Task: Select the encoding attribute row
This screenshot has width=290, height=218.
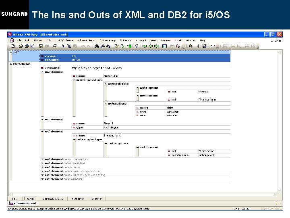Action: tap(135, 60)
